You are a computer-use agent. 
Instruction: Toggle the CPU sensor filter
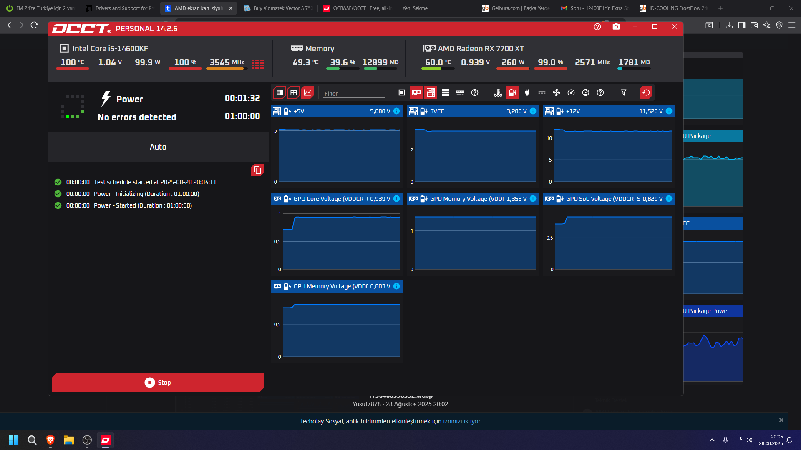point(402,92)
